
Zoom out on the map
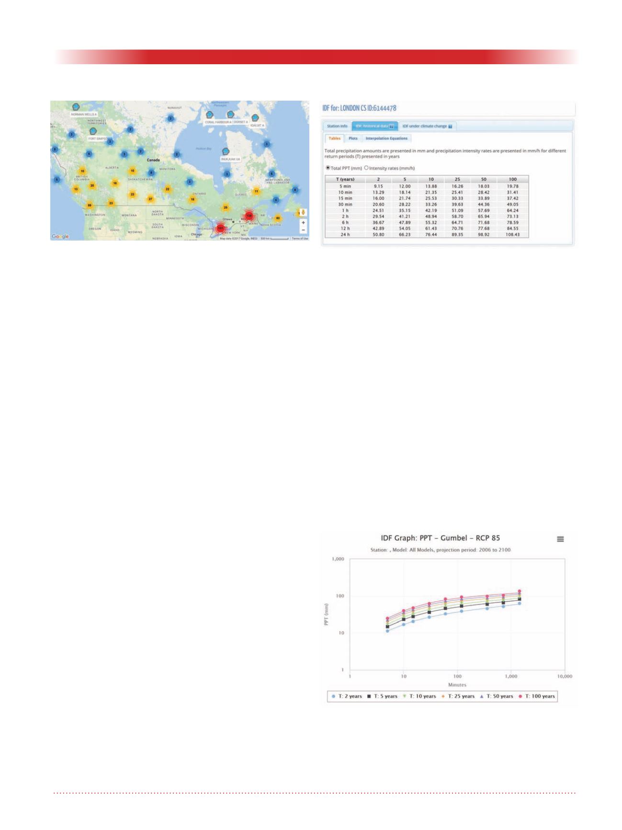pos(303,230)
